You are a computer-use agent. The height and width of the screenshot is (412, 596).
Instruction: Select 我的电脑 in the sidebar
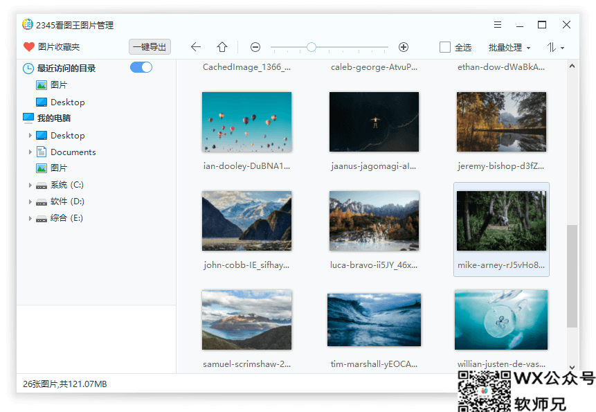(x=55, y=118)
